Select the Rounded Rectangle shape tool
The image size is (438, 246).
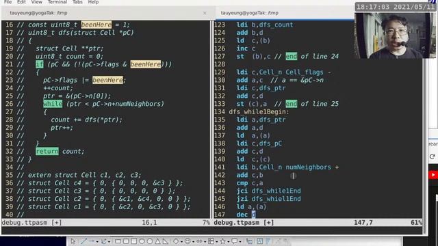tap(126, 241)
